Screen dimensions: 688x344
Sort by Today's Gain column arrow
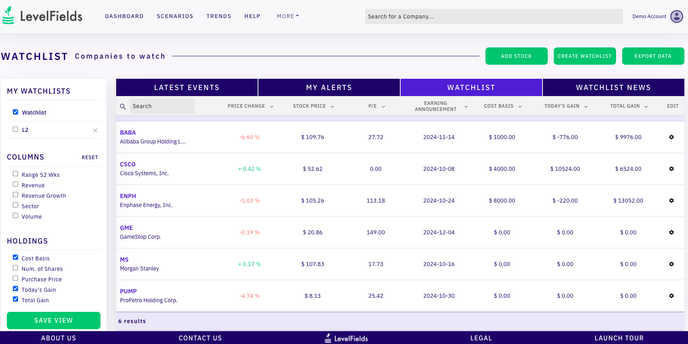pyautogui.click(x=586, y=106)
